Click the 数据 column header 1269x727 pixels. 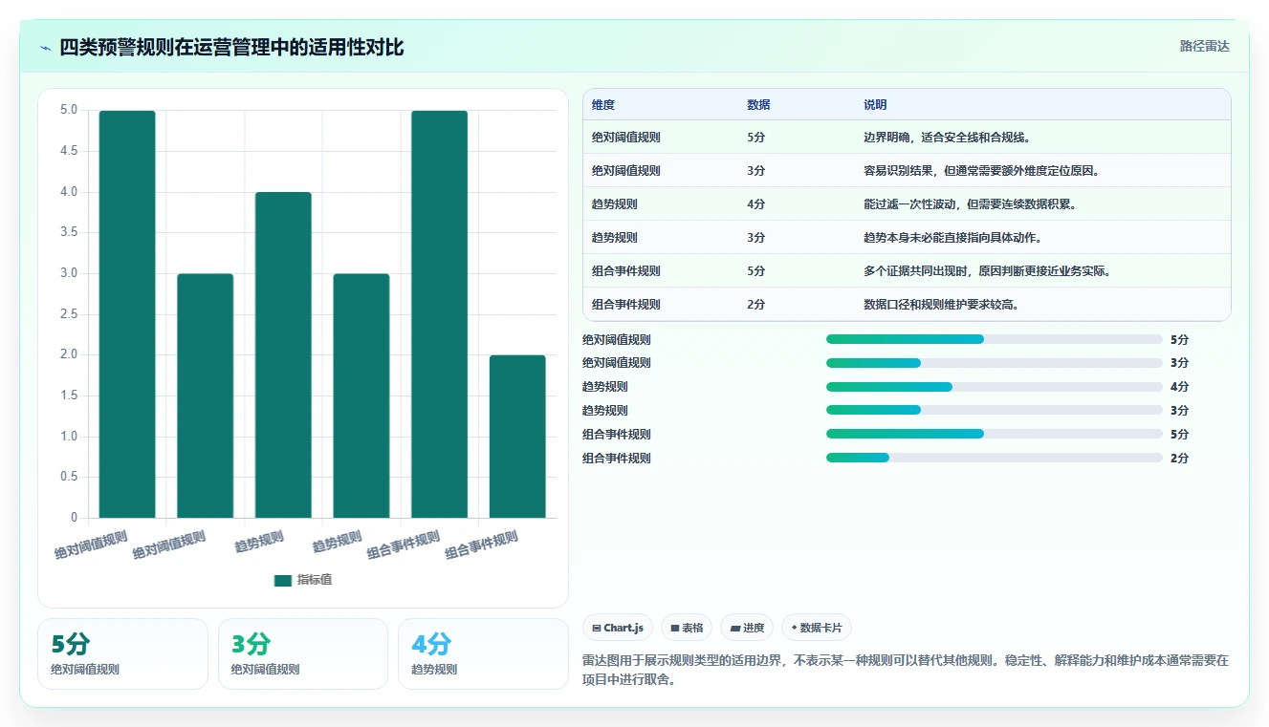click(758, 104)
